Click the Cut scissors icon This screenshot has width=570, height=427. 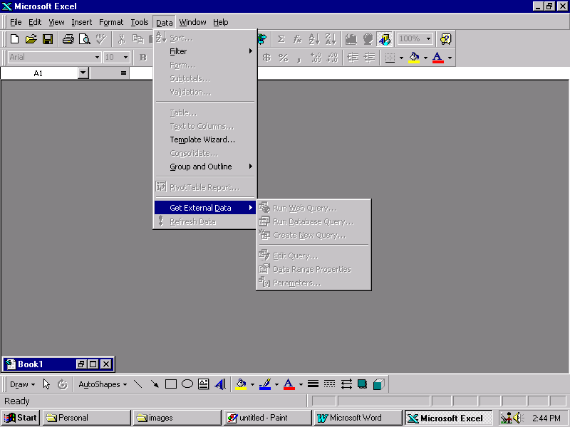click(121, 39)
